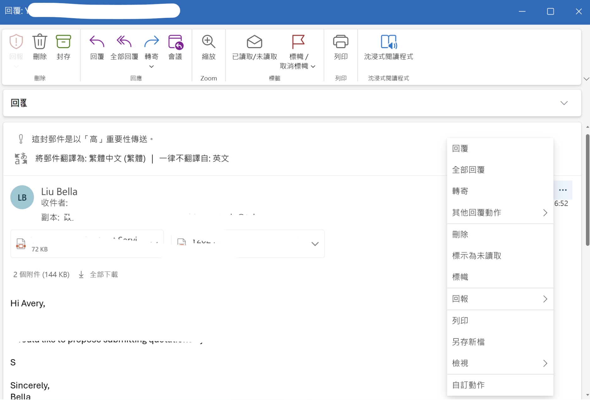The width and height of the screenshot is (590, 400).
Task: Select 回覆 in the context menu
Action: click(x=500, y=149)
